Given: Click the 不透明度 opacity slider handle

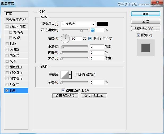Looking at the screenshot, I should click(x=81, y=31).
